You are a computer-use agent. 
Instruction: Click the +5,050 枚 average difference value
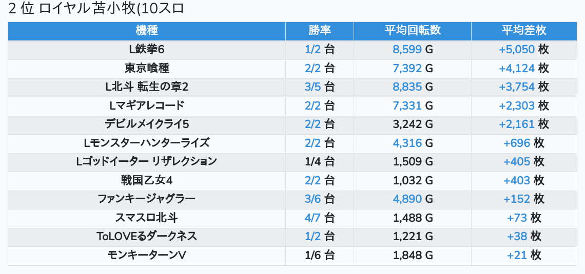pos(523,50)
